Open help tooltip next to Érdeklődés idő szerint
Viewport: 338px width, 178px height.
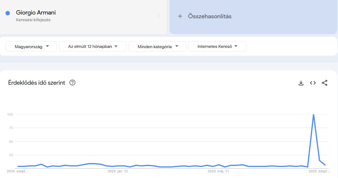(x=72, y=83)
